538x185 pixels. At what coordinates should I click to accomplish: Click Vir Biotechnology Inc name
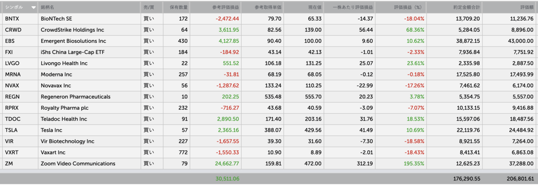pos(67,142)
